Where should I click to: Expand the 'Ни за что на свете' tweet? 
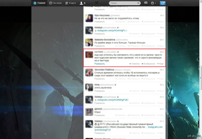pyautogui.click(x=100, y=22)
